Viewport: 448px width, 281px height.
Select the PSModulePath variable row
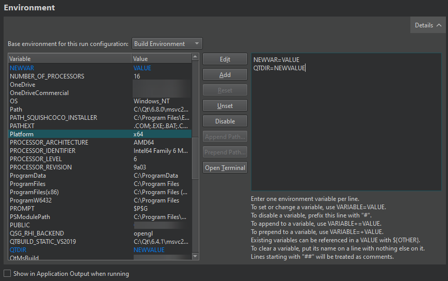(30, 217)
